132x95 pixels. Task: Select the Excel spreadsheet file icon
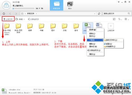pyautogui.click(x=87, y=26)
